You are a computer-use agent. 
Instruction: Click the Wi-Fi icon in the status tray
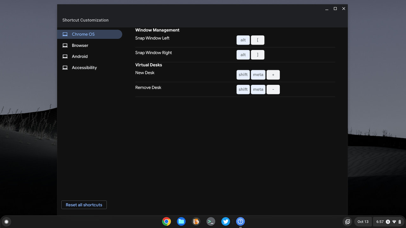[393, 222]
